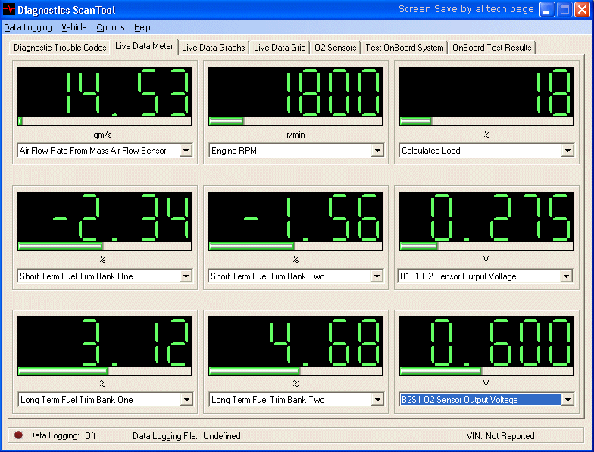The image size is (594, 452).
Task: Click the red Data Logging status indicator
Action: pos(18,435)
